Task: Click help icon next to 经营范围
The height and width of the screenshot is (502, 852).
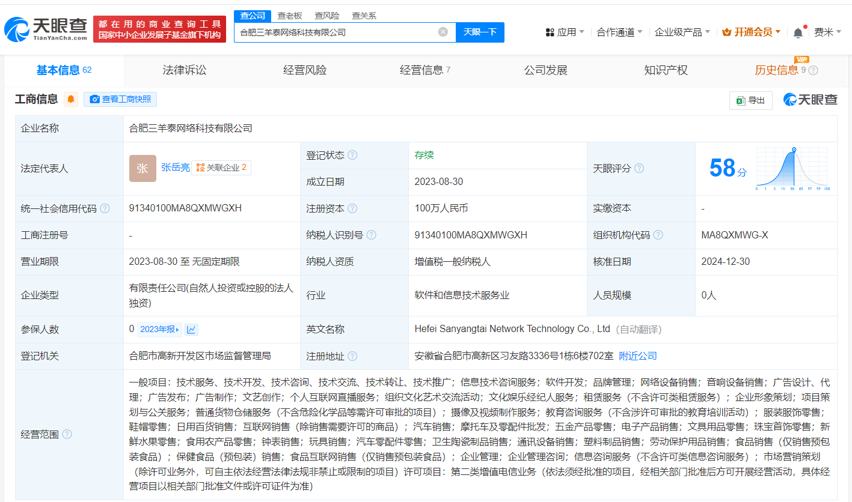Action: (x=67, y=434)
